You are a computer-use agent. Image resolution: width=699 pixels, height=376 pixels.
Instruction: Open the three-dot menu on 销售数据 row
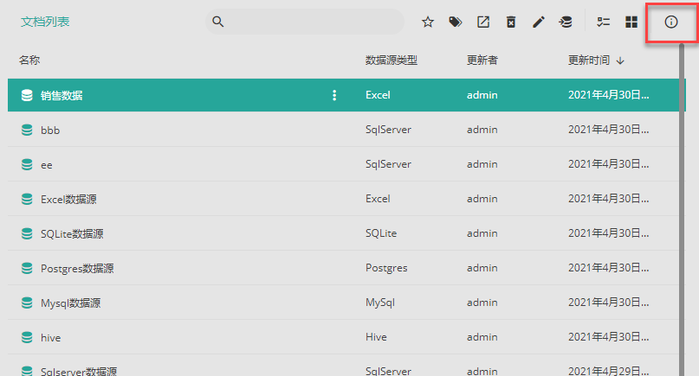[334, 95]
